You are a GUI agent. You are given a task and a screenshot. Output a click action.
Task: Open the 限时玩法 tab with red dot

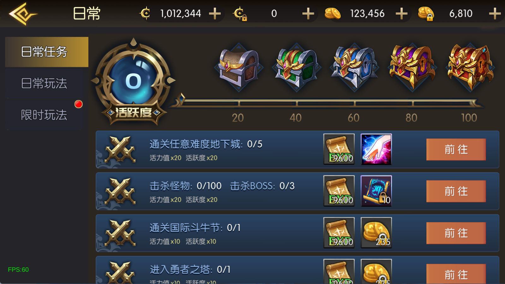coord(44,115)
